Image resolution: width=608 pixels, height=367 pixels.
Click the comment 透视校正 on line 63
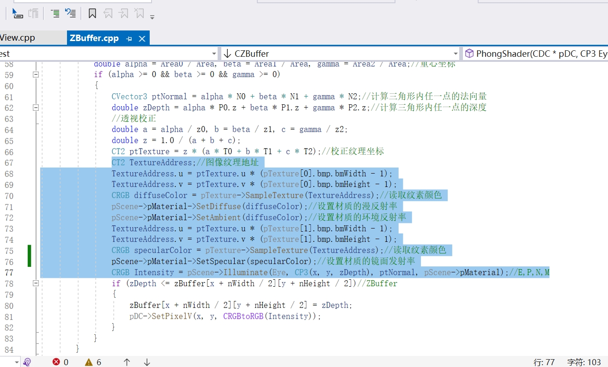[x=134, y=119]
